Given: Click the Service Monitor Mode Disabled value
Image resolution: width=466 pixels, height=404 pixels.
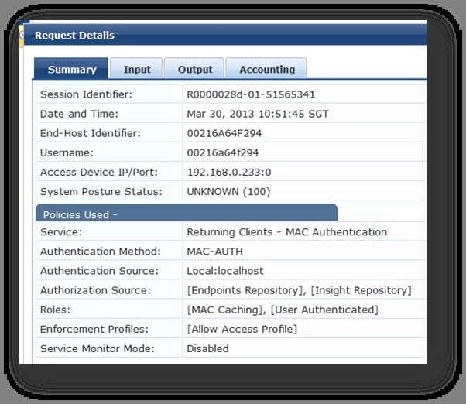Looking at the screenshot, I should [207, 348].
